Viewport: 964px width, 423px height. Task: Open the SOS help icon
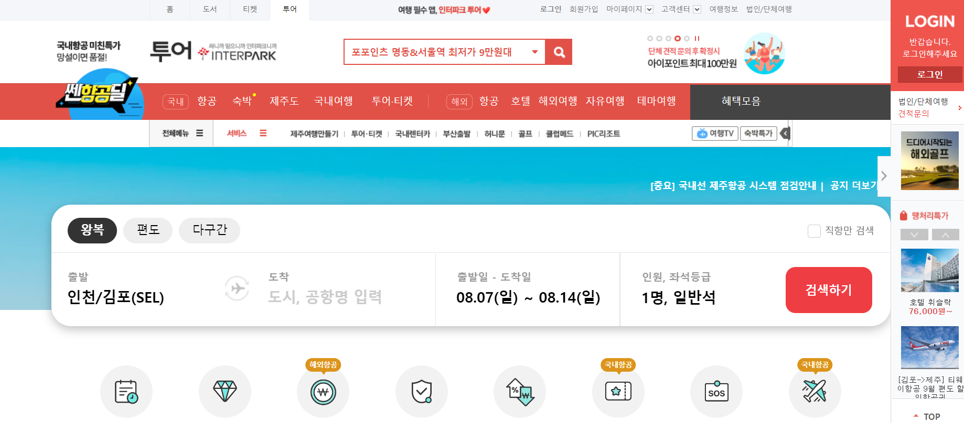click(716, 392)
